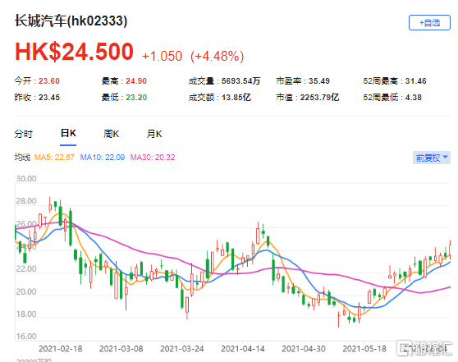The height and width of the screenshot is (362, 458).
Task: Click the 今开 23.60 opening price
Action: (x=37, y=81)
